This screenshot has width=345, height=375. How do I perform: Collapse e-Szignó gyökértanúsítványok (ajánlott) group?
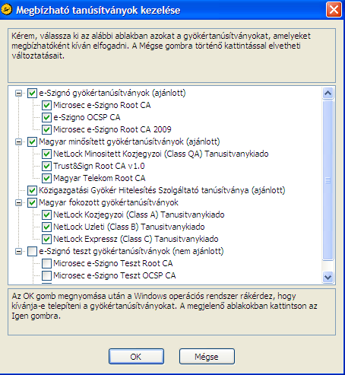pos(18,94)
